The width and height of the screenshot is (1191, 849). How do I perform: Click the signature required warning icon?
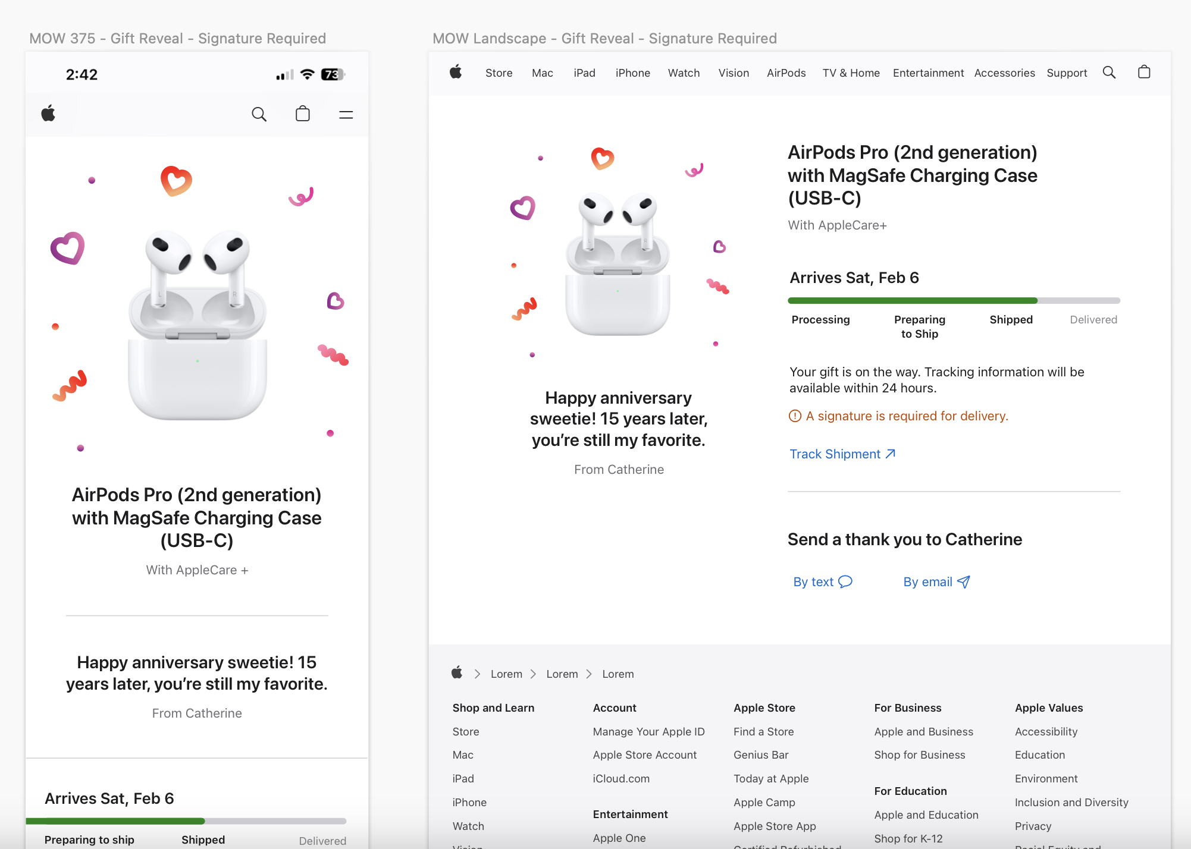795,416
